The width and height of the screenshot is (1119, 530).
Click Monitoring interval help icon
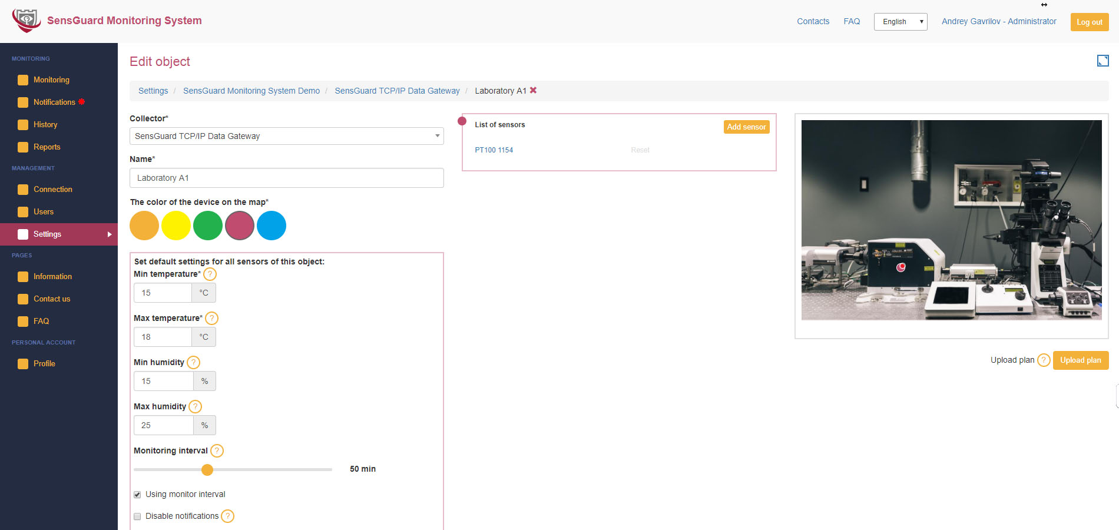coord(217,451)
